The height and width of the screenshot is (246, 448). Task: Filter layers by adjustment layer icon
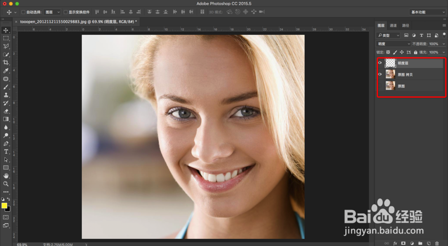414,35
